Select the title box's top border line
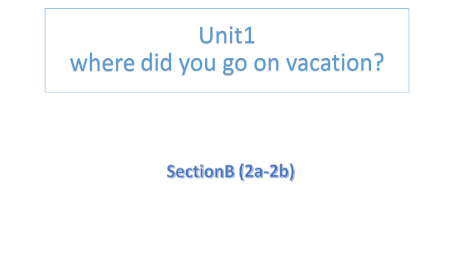Viewport: 451px width, 254px height. (x=227, y=8)
